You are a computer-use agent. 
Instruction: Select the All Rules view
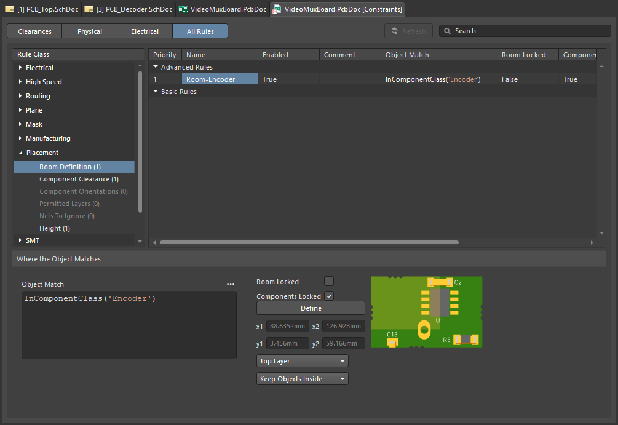pyautogui.click(x=200, y=31)
